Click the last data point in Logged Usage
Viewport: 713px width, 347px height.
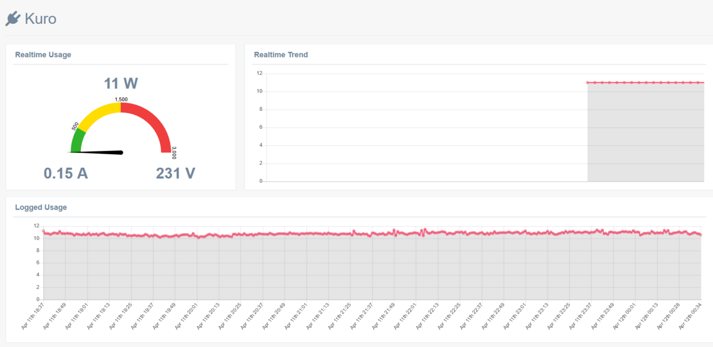coord(700,235)
